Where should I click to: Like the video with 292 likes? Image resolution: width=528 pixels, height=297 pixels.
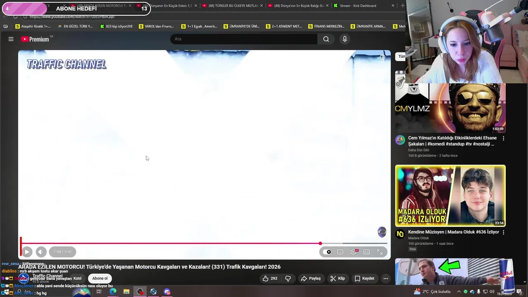click(x=270, y=278)
